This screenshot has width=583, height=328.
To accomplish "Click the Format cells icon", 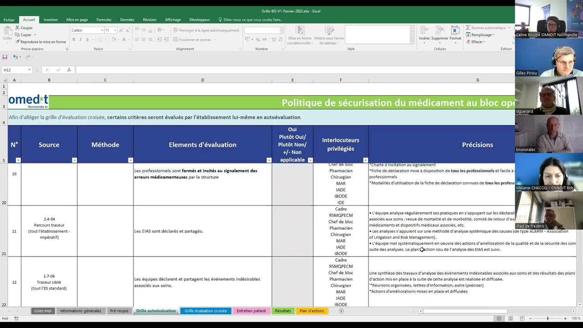I will click(455, 31).
